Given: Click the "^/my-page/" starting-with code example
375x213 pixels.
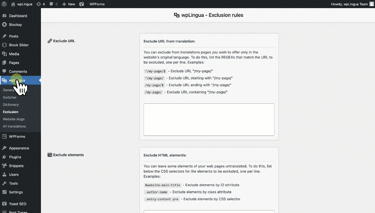Looking at the screenshot, I should 154,78.
